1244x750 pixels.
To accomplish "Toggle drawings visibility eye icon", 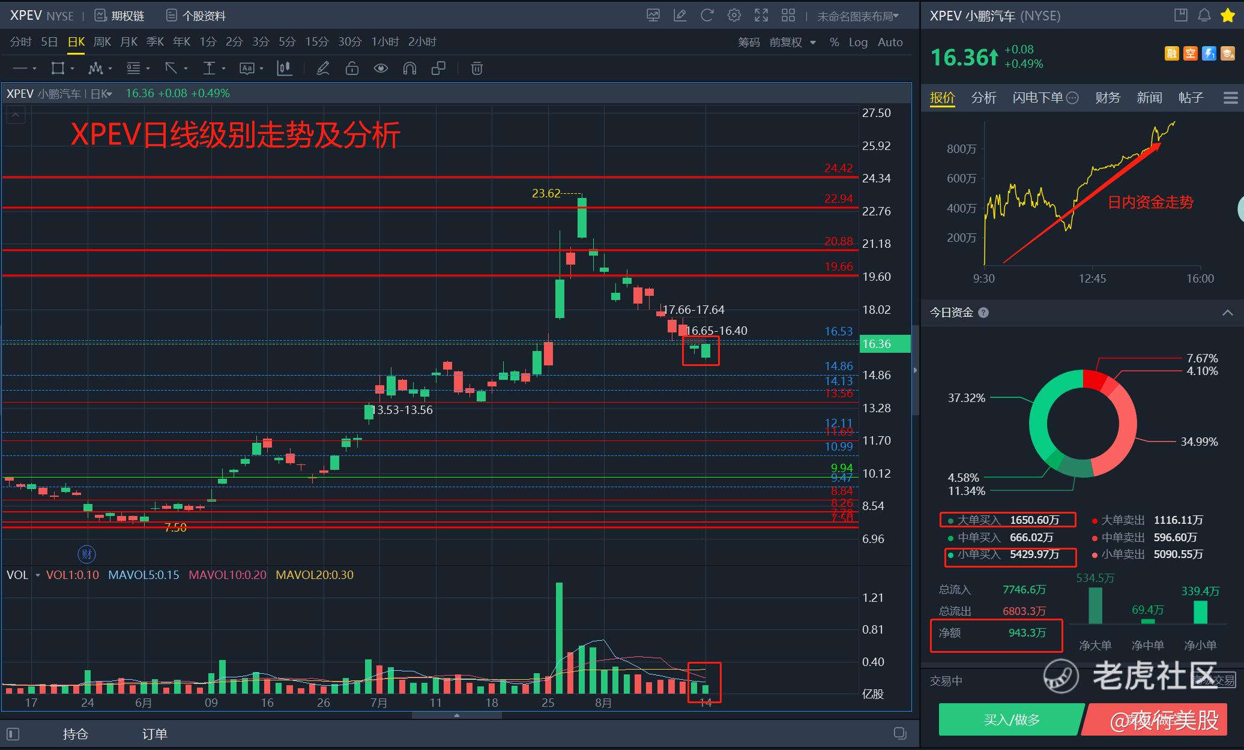I will [381, 68].
